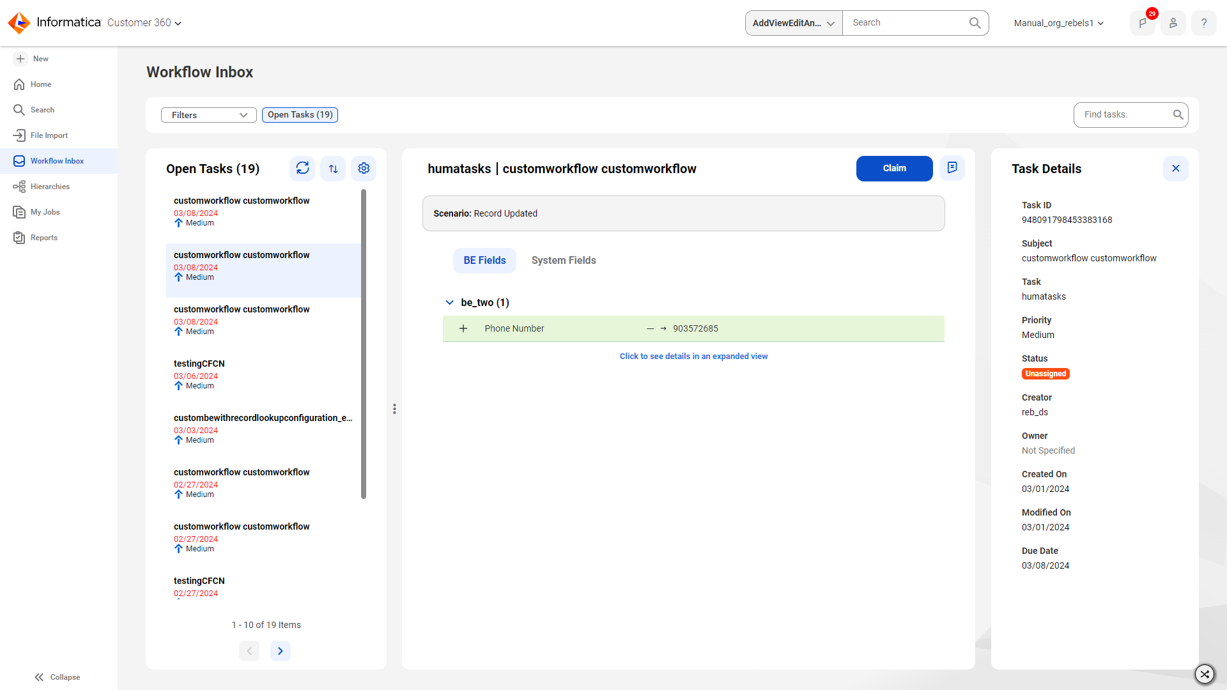Close the Task Details panel

(x=1176, y=169)
